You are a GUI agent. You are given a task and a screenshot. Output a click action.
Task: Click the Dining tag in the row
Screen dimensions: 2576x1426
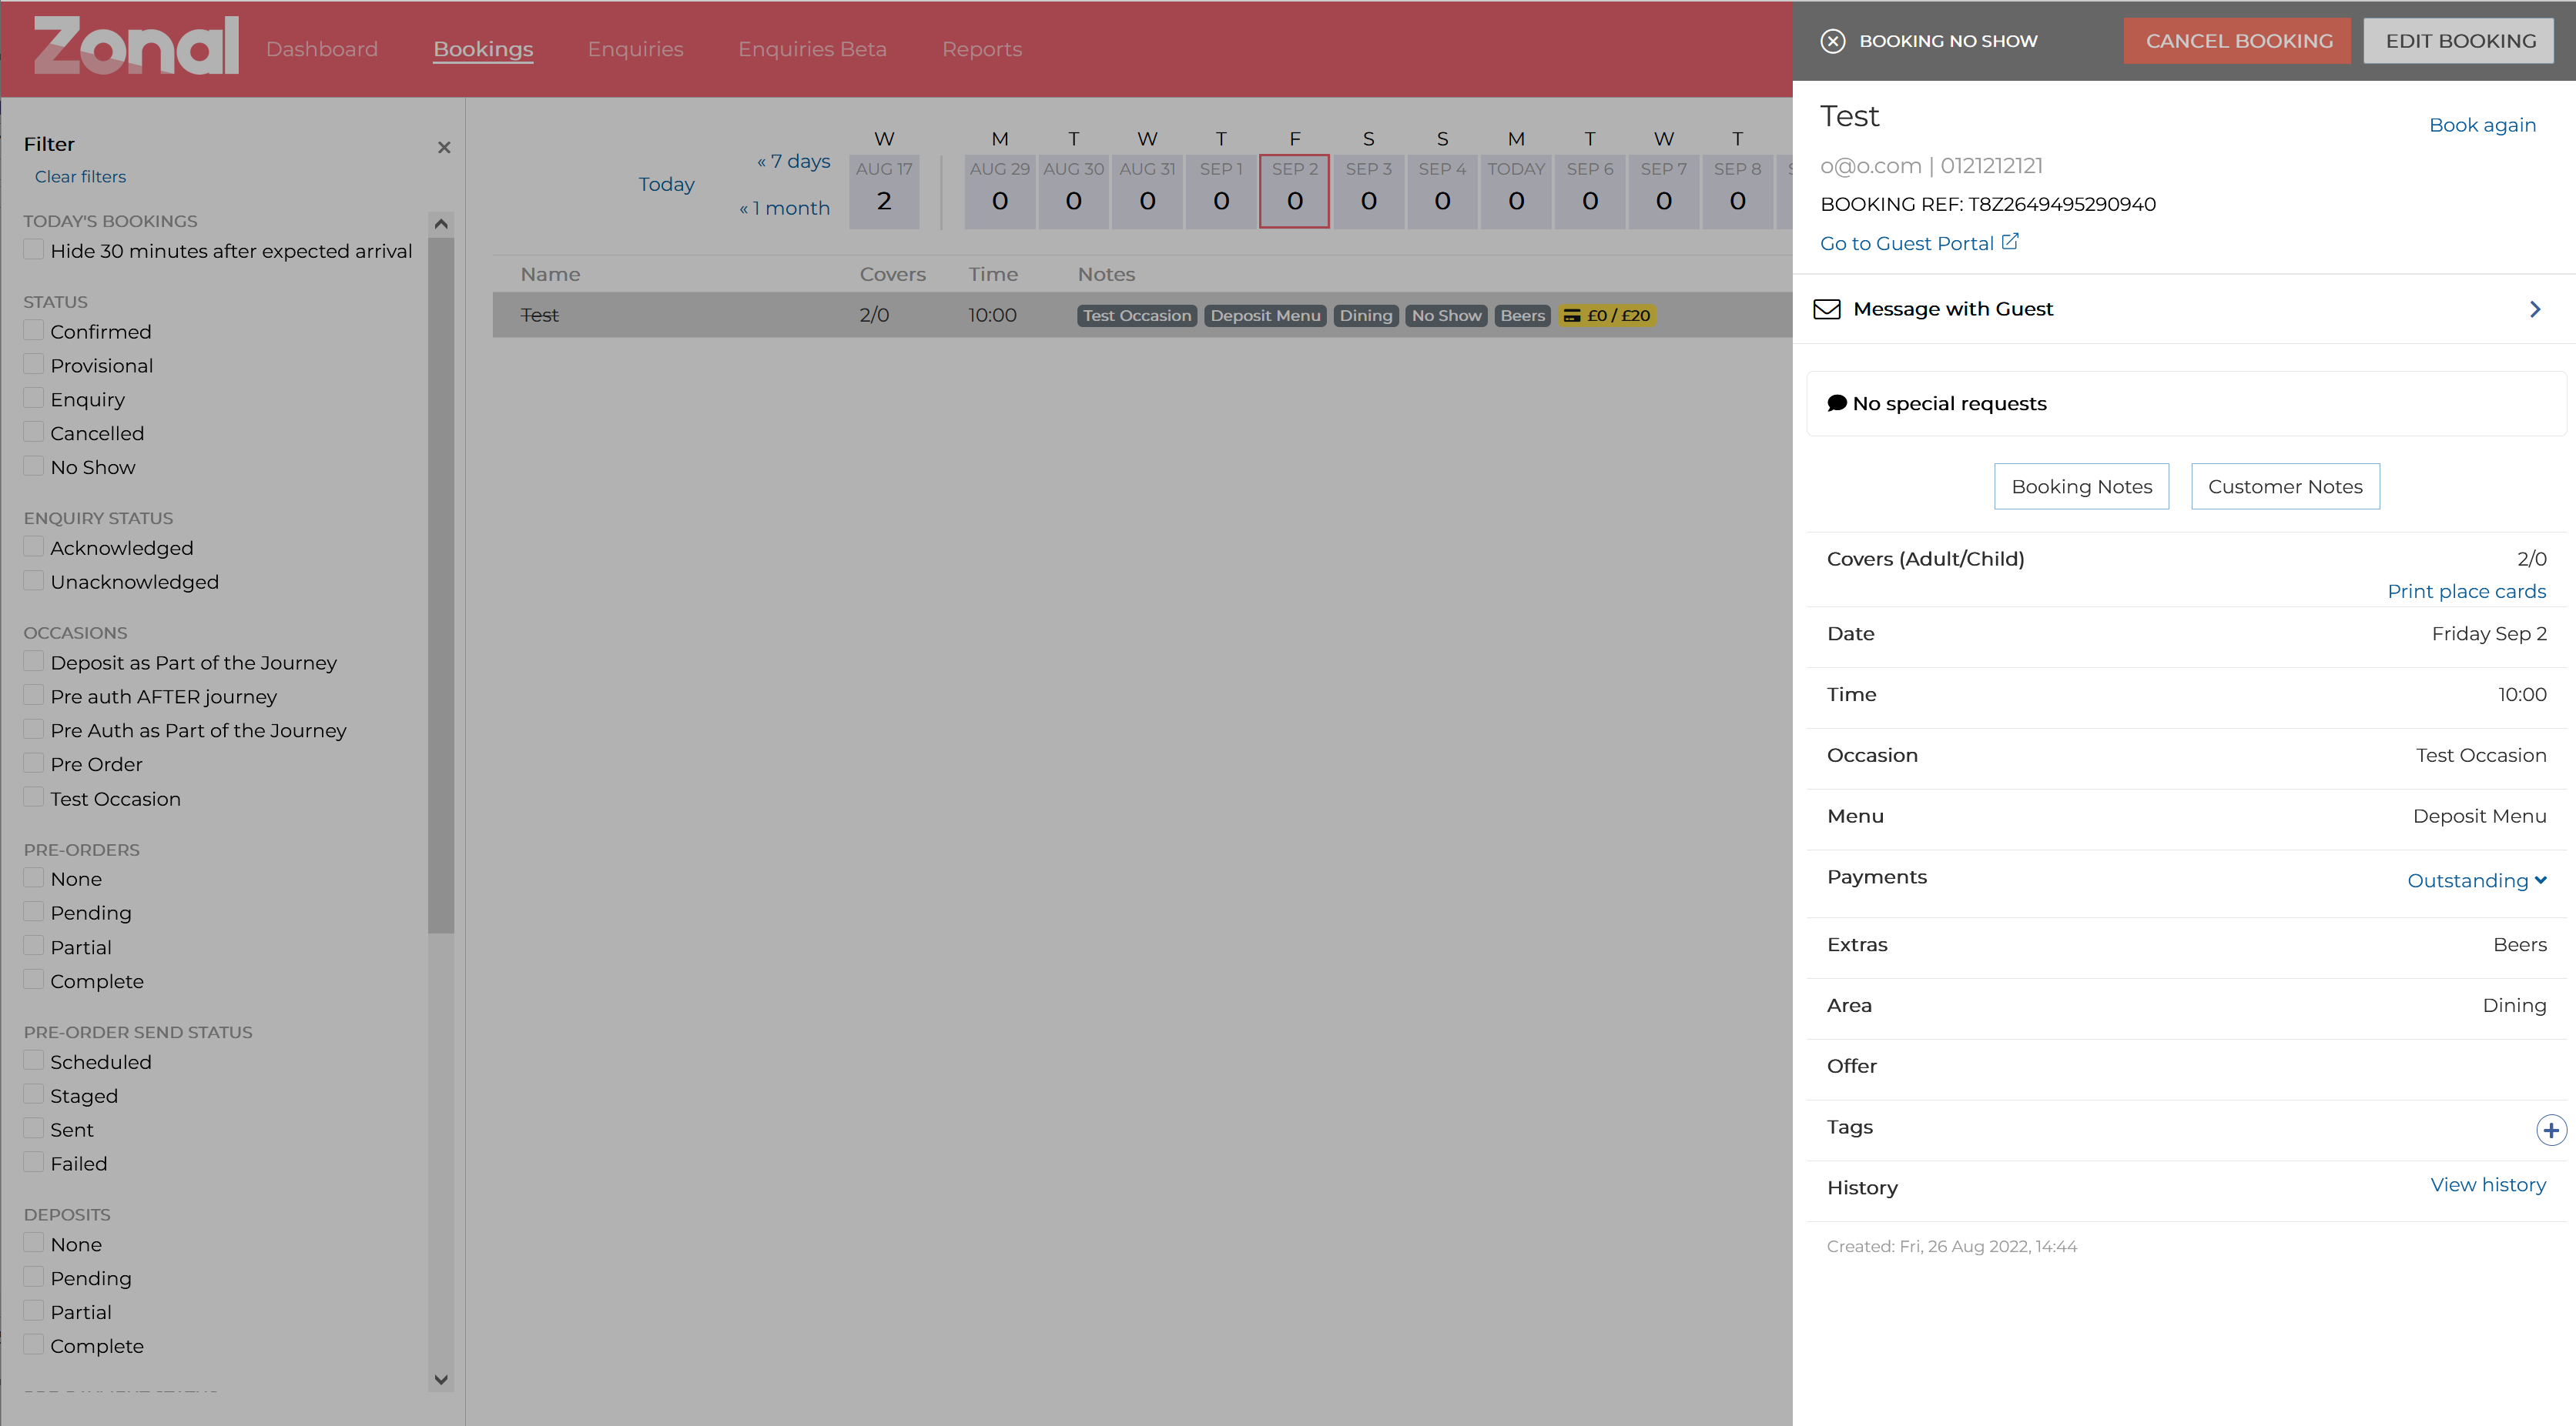(1365, 315)
